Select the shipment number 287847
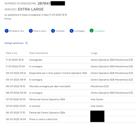140x128 pixels. click(x=44, y=3)
